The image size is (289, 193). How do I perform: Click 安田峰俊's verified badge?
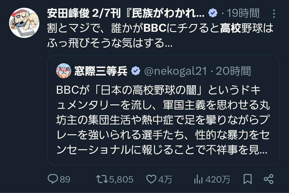pyautogui.click(x=213, y=13)
